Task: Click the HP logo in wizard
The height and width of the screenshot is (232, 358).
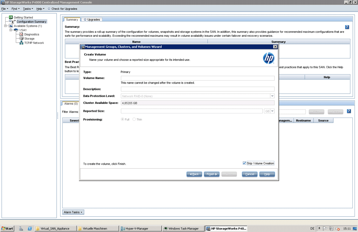Action: [x=268, y=58]
